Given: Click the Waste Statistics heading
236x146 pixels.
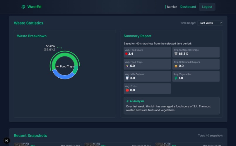Looking at the screenshot, I should 28,23.
